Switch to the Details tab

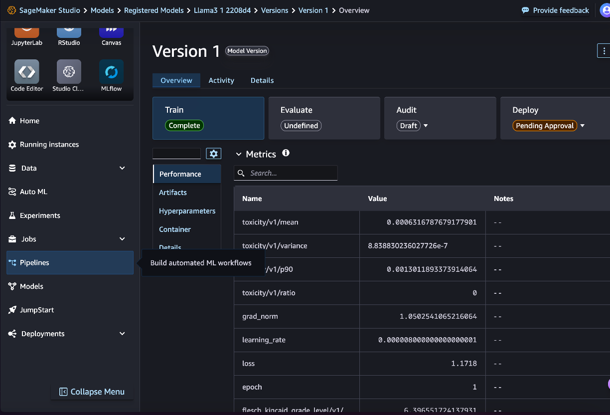tap(262, 80)
